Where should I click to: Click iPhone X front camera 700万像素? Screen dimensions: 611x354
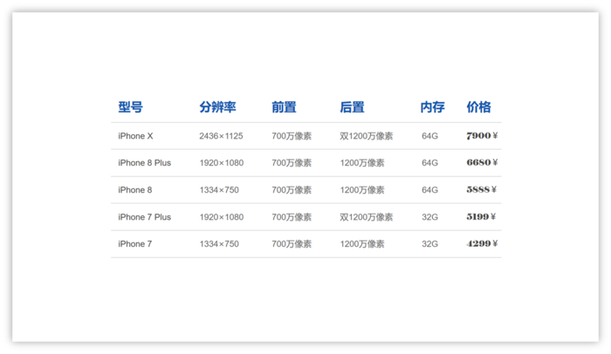pos(292,136)
